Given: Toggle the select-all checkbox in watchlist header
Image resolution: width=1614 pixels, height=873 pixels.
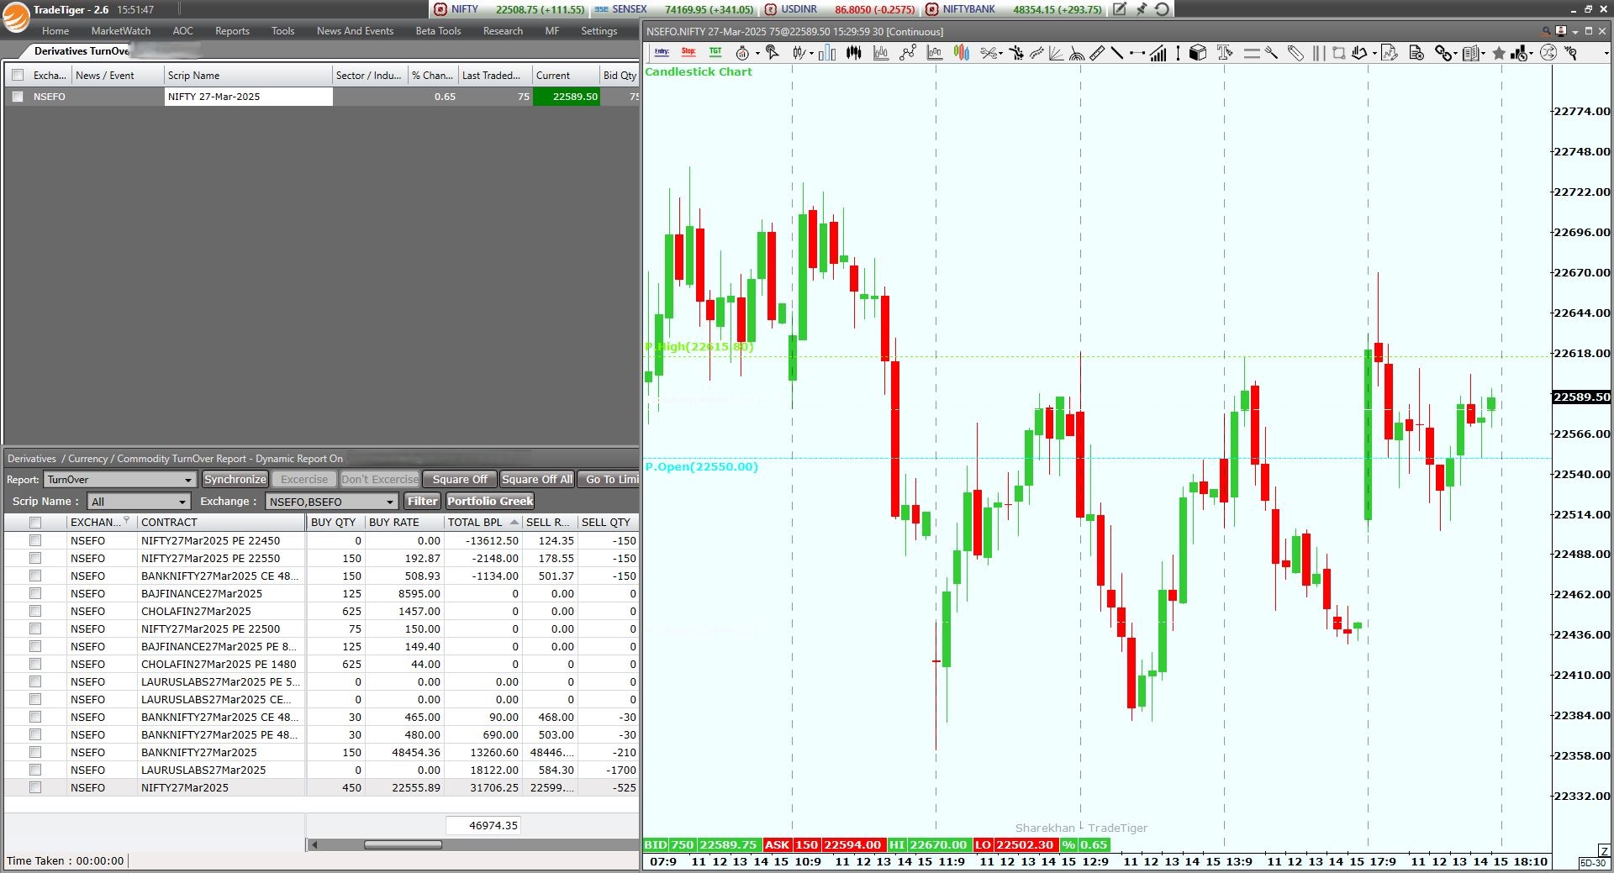Looking at the screenshot, I should pos(18,75).
